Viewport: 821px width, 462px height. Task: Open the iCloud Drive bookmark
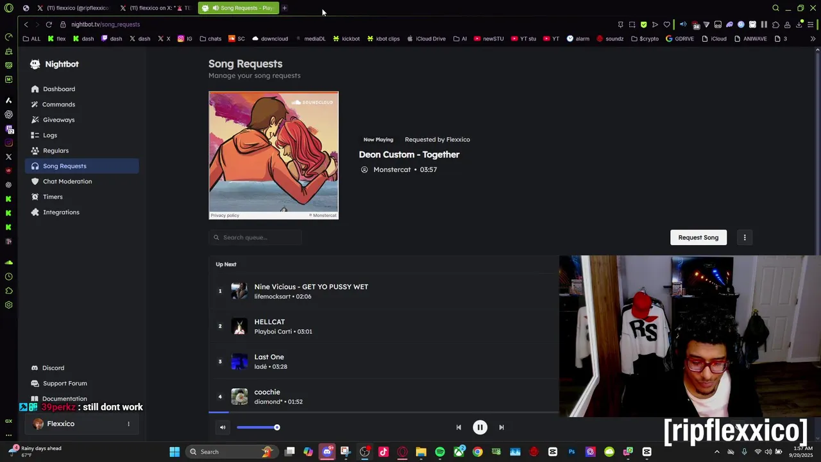point(426,38)
